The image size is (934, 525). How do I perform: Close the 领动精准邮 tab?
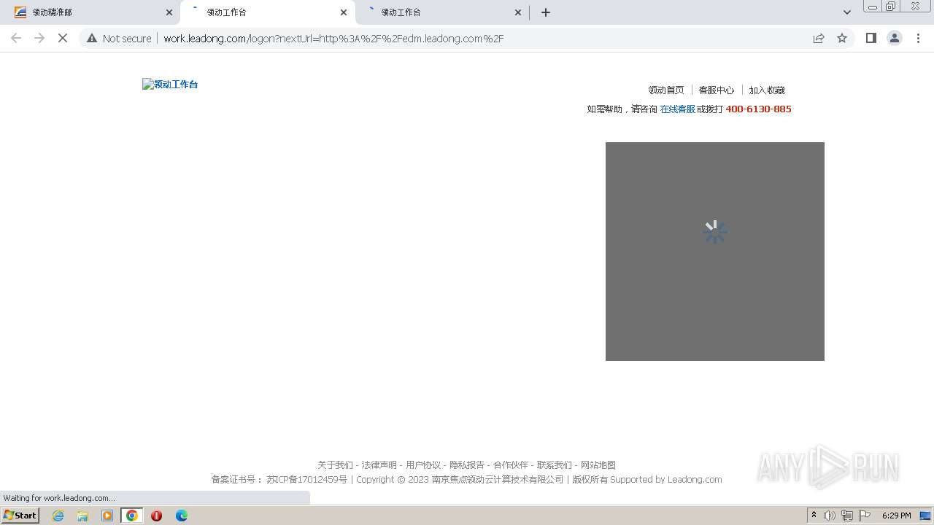click(x=169, y=12)
